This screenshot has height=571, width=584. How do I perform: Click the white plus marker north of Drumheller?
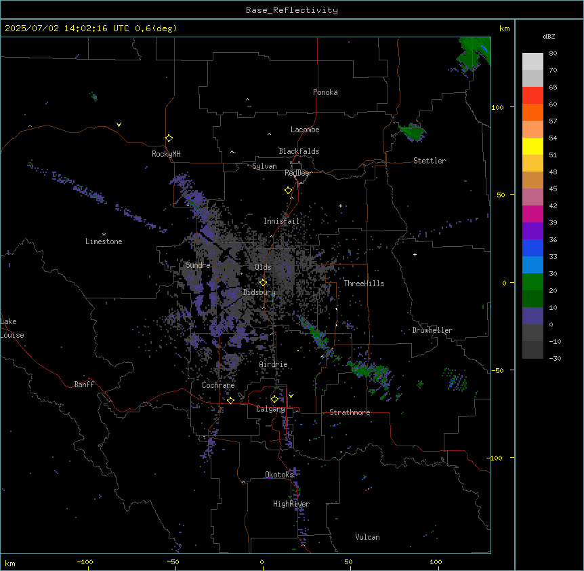pos(415,254)
